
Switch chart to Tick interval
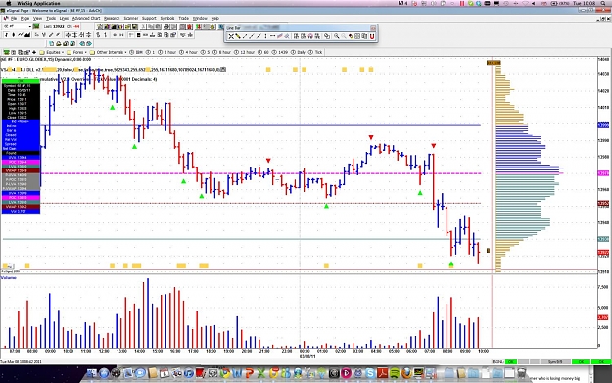coord(315,52)
